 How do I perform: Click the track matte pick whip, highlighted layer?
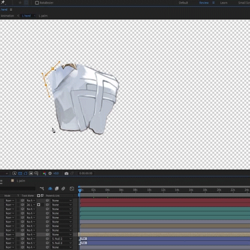click(x=22, y=234)
